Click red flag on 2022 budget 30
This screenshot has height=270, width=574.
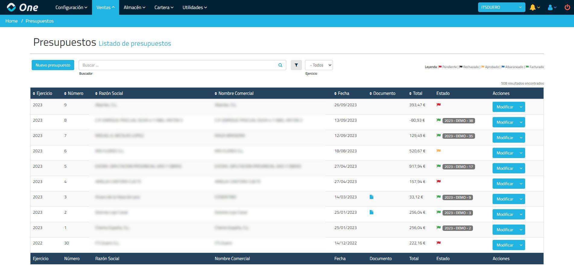(x=439, y=243)
